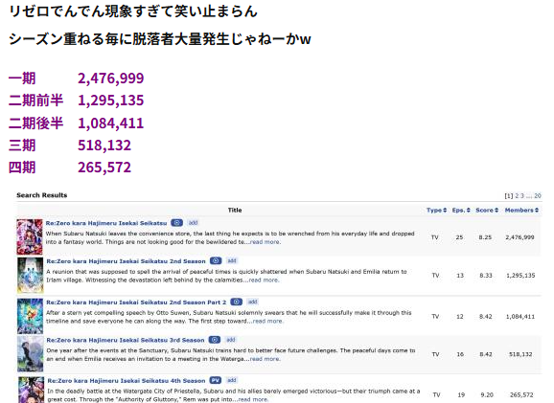Screen dimensions: 554x403
Task: Go to results page 3
Action: click(522, 195)
